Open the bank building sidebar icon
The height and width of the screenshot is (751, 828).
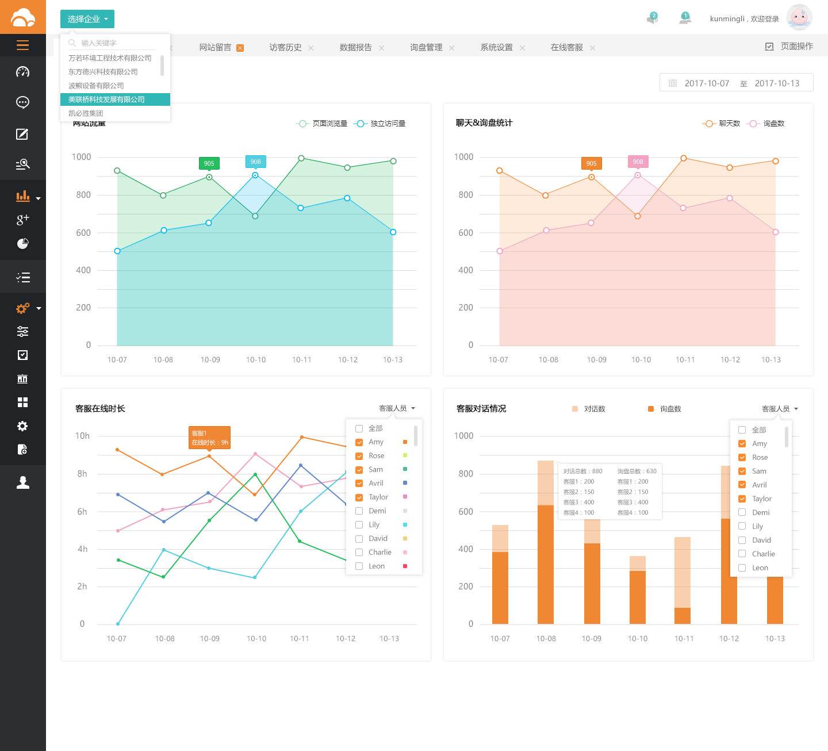23,378
